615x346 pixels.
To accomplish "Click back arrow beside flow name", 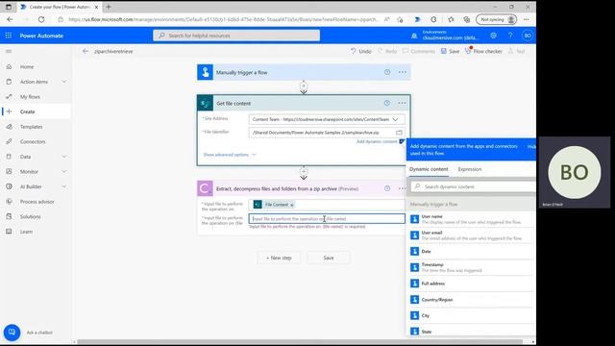I will tap(86, 51).
